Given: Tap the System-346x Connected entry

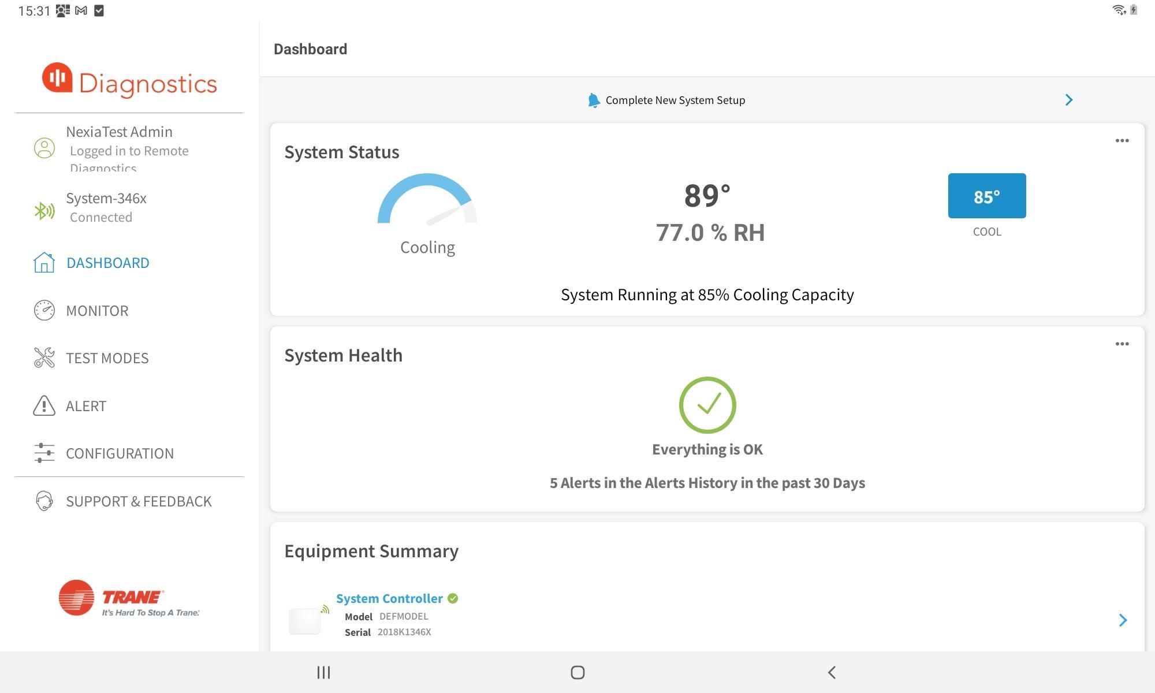Looking at the screenshot, I should click(106, 207).
